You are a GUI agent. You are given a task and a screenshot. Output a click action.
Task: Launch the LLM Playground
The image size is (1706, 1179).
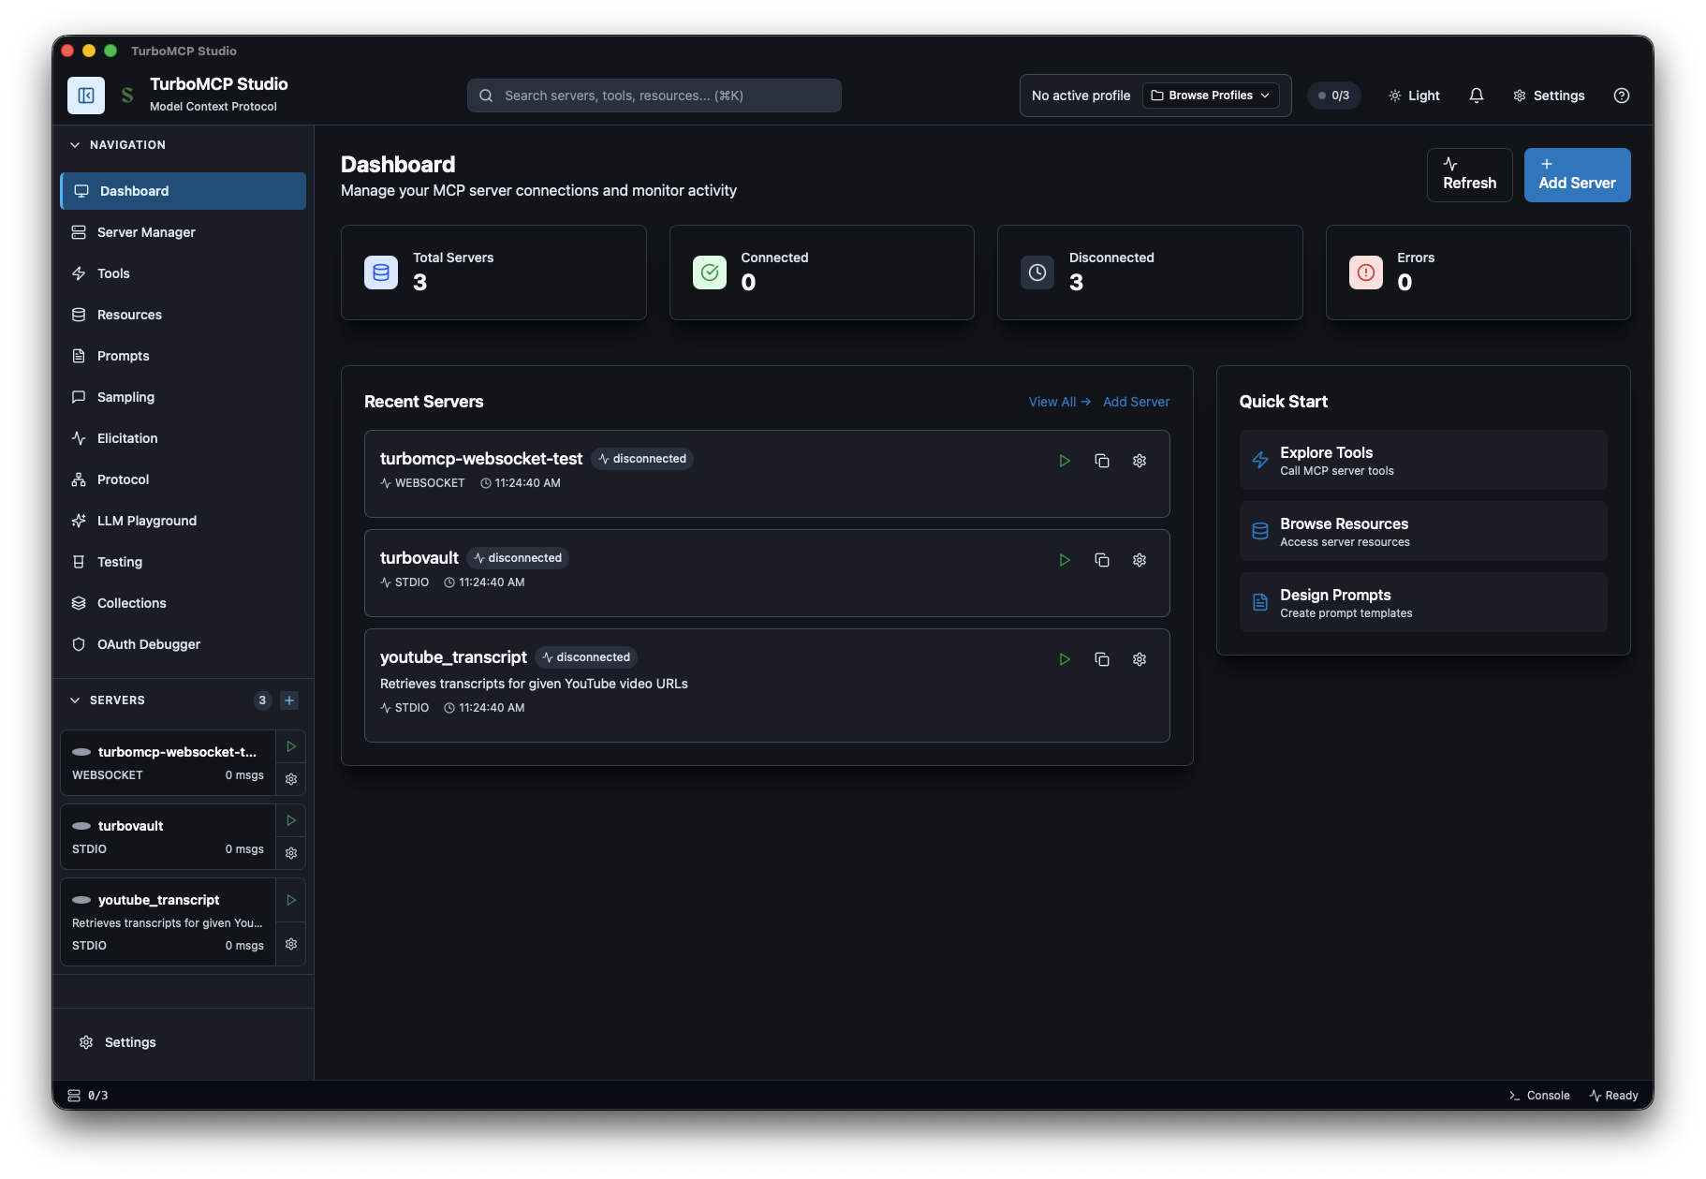point(183,521)
